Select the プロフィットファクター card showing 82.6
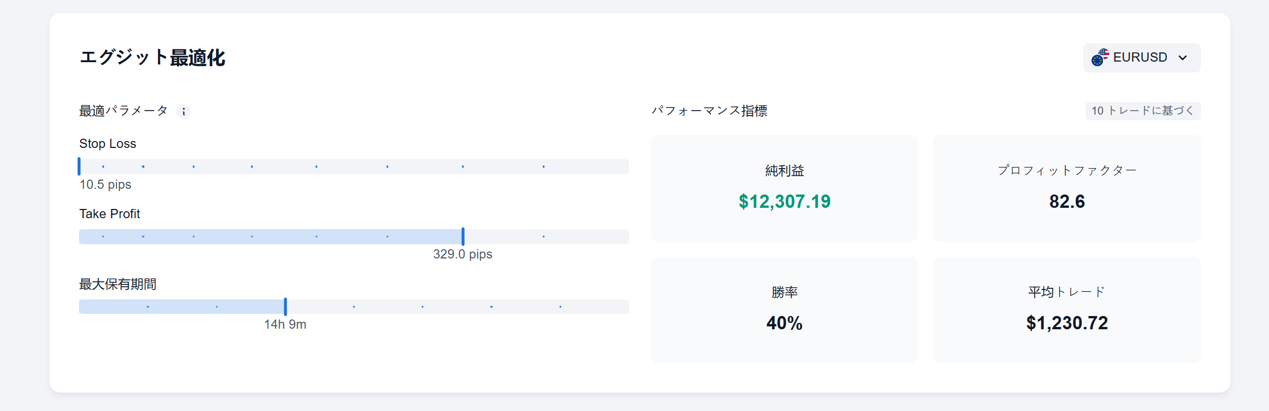 click(x=1067, y=187)
